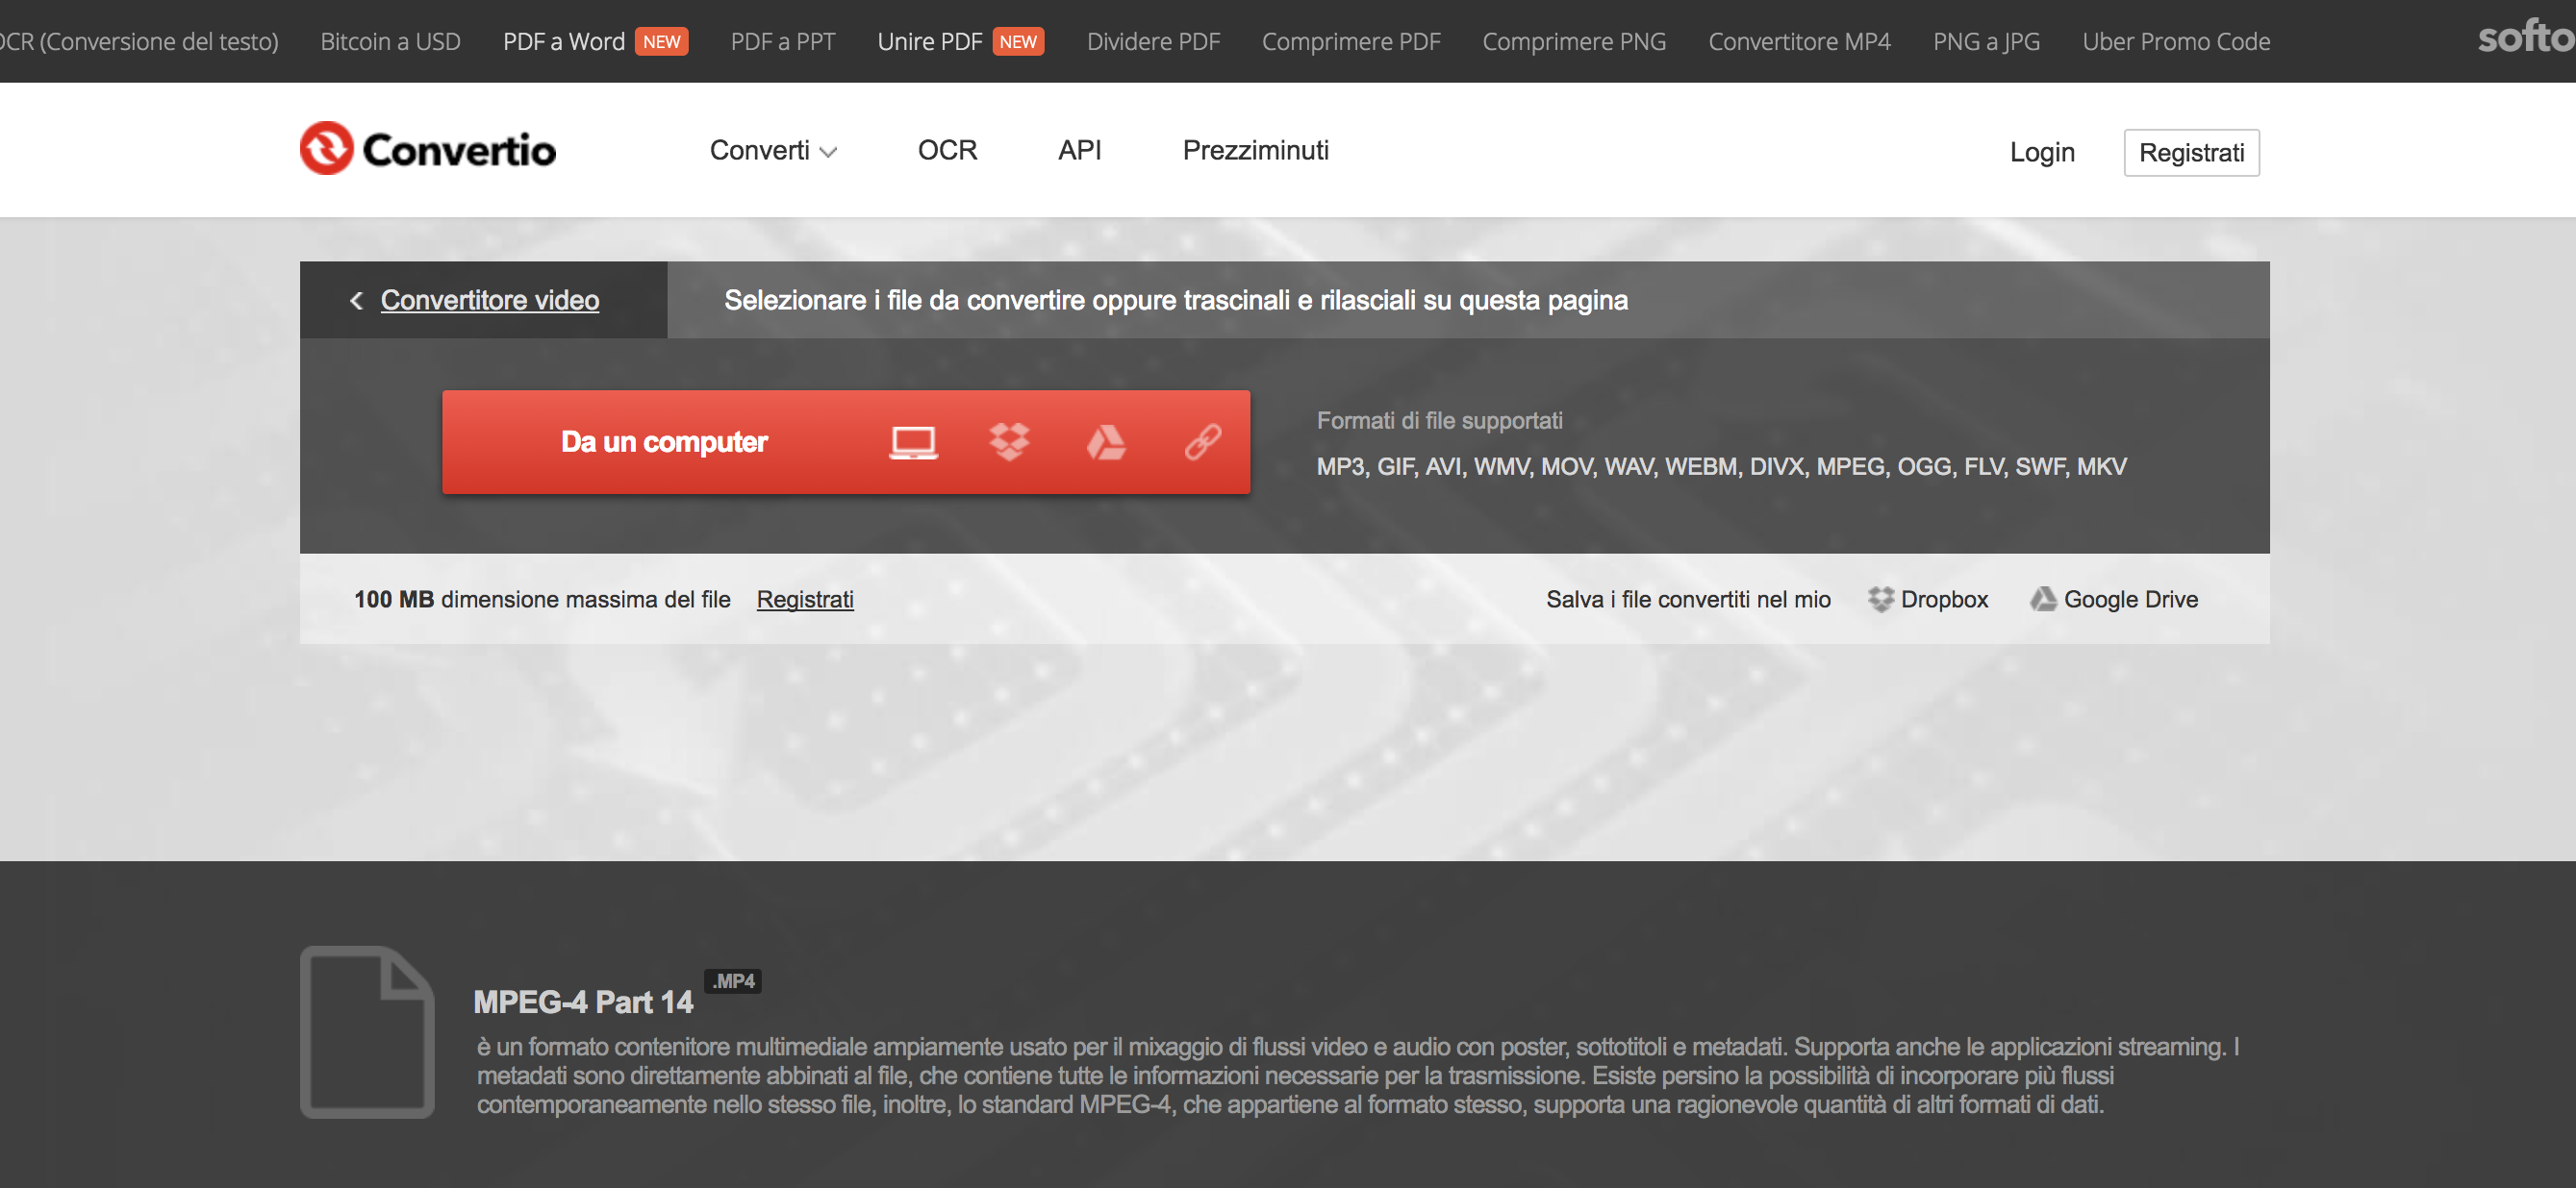The image size is (2576, 1188).
Task: Click Google Drive icon beside save option
Action: (2043, 599)
